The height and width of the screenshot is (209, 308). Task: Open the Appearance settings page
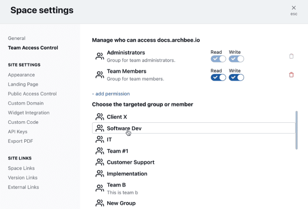click(21, 75)
